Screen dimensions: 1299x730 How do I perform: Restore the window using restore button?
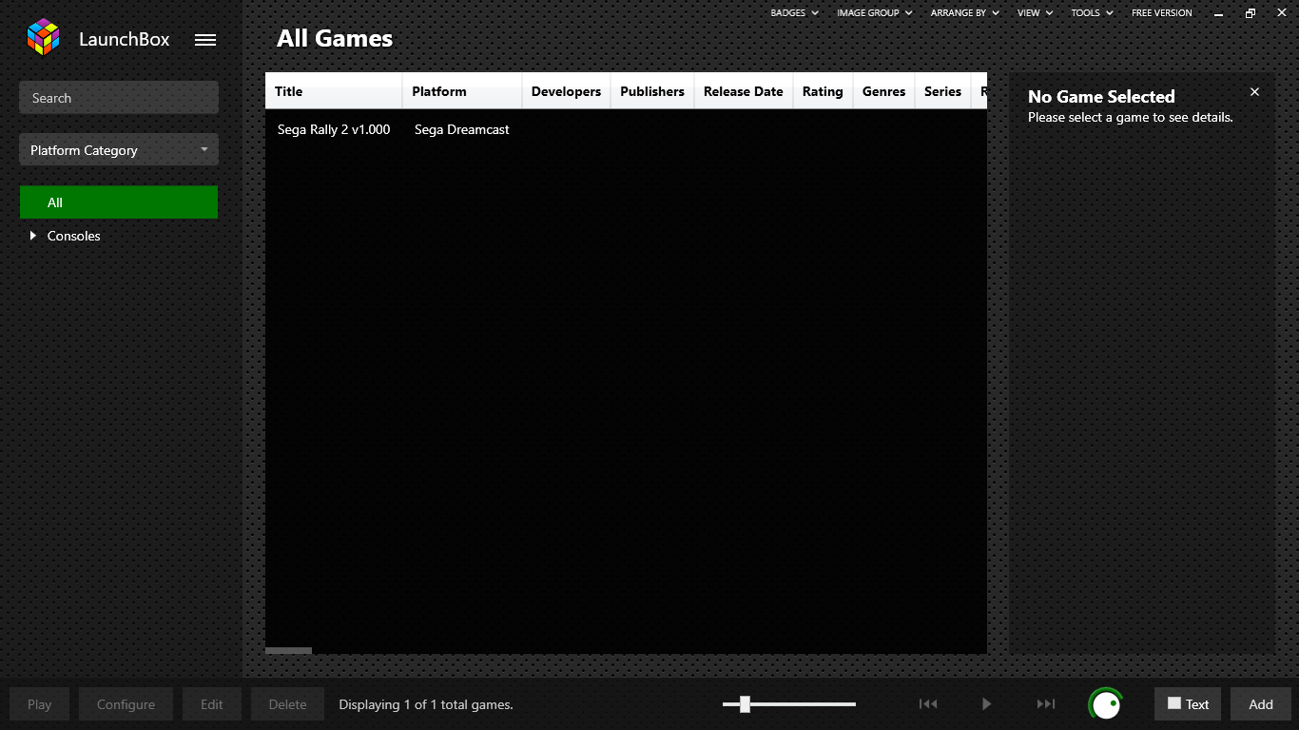point(1251,13)
